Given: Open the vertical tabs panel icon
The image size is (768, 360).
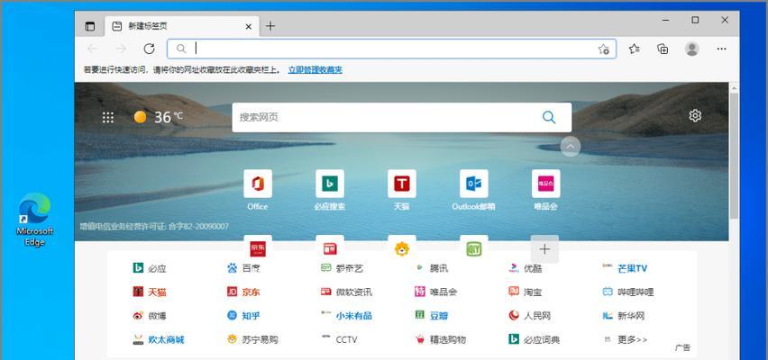Looking at the screenshot, I should [x=90, y=26].
